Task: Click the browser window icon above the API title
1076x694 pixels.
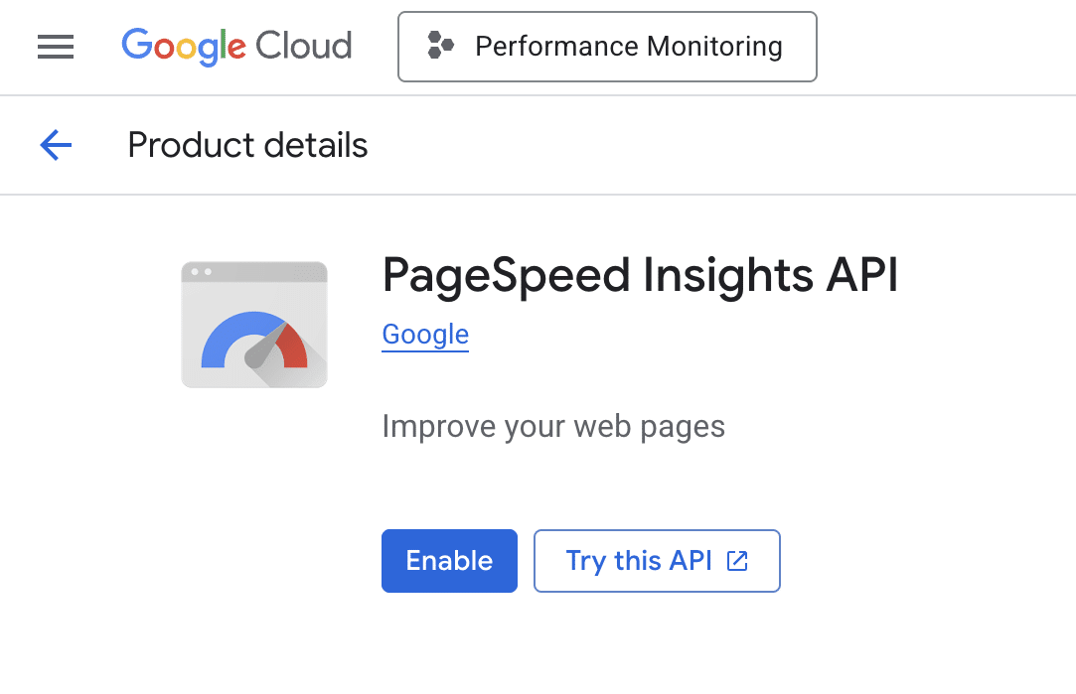Action: pyautogui.click(x=253, y=325)
